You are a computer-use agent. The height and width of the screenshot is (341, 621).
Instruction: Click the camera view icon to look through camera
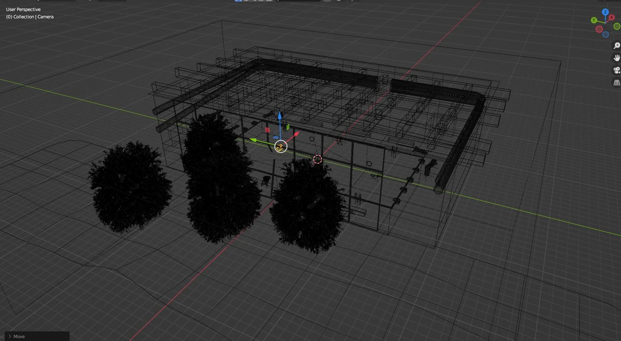tap(616, 70)
